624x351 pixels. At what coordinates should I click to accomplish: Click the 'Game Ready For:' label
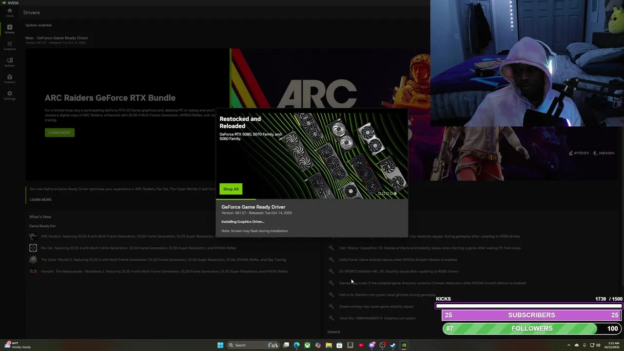tap(42, 226)
